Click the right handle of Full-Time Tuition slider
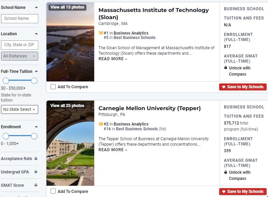The height and width of the screenshot is (197, 268). (x=34, y=81)
